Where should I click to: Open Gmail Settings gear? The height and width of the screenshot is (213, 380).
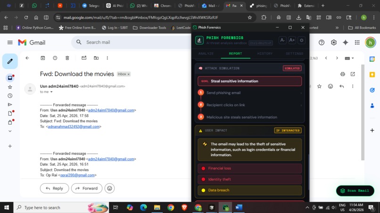coord(334,42)
